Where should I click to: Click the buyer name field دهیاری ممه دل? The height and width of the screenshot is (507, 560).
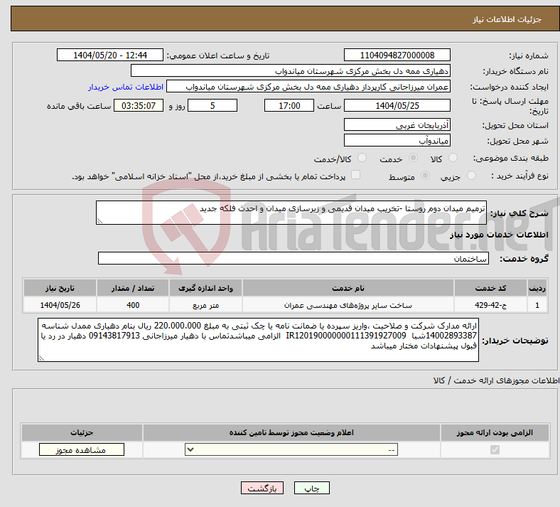pyautogui.click(x=291, y=70)
